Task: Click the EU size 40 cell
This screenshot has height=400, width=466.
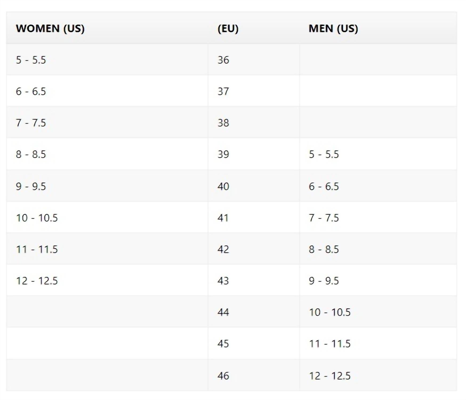Action: 223,186
